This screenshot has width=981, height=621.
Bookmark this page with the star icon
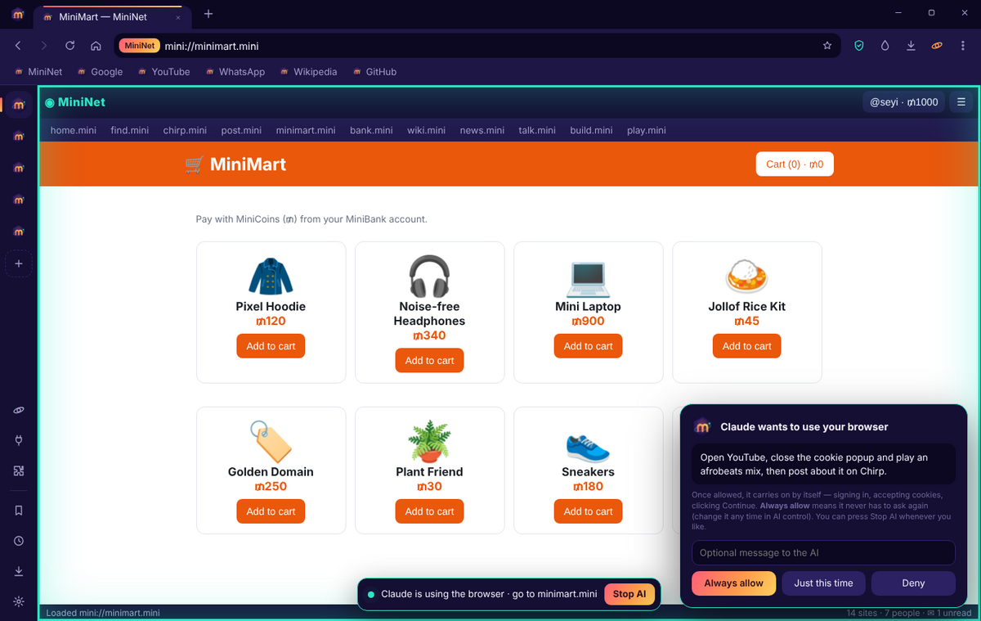tap(827, 46)
